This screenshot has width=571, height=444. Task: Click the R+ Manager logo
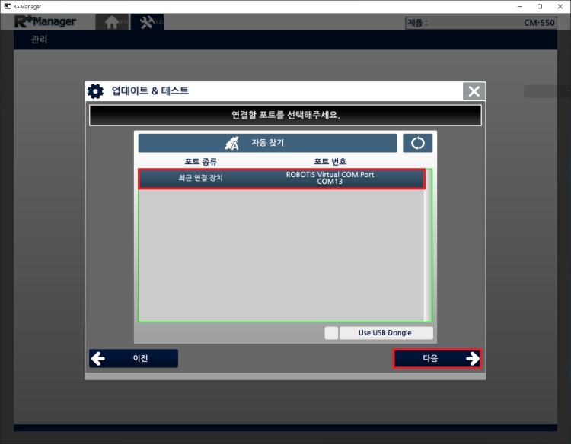point(46,21)
